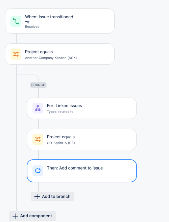This screenshot has width=169, height=222.
Task: Select the Project equals Another Company Kanban card
Action: [x=60, y=54]
